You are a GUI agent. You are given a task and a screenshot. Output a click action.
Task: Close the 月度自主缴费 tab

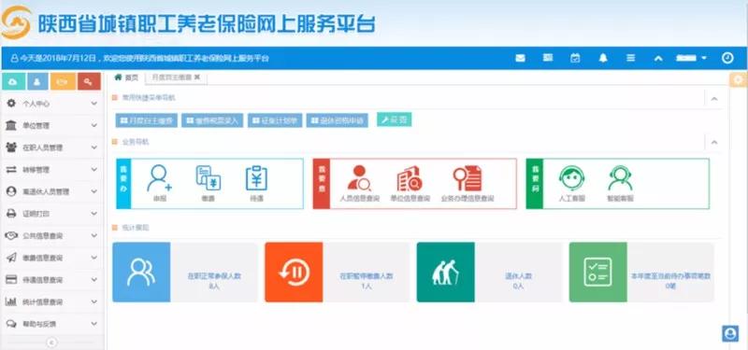[197, 77]
